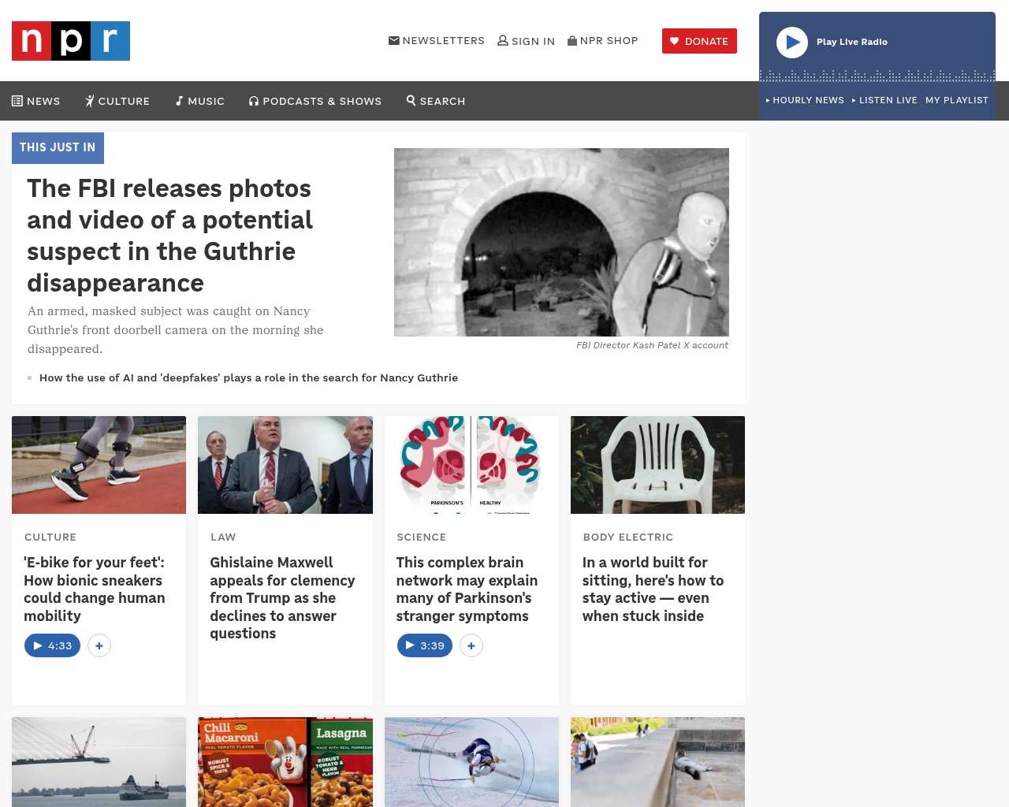Open the AI and 'deepfakes' Guthrie story link
Image resolution: width=1009 pixels, height=807 pixels.
248,377
